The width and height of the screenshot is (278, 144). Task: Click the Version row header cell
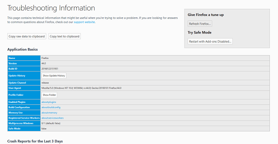tap(24, 63)
